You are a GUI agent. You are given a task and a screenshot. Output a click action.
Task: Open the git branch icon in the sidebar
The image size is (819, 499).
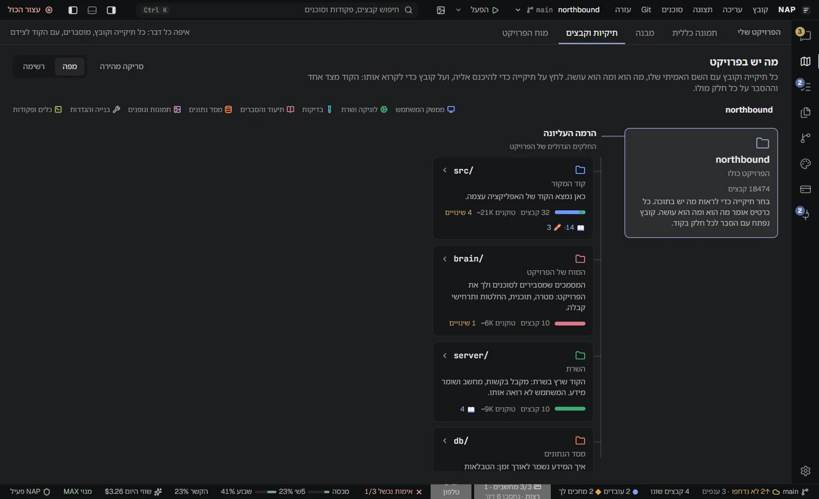tap(805, 138)
